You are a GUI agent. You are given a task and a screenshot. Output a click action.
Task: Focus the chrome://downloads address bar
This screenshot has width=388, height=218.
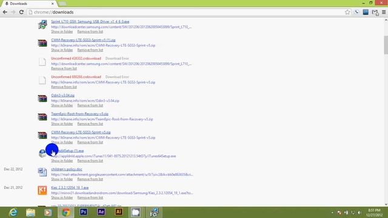point(186,12)
